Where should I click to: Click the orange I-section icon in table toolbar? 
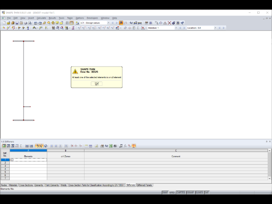tap(134, 146)
